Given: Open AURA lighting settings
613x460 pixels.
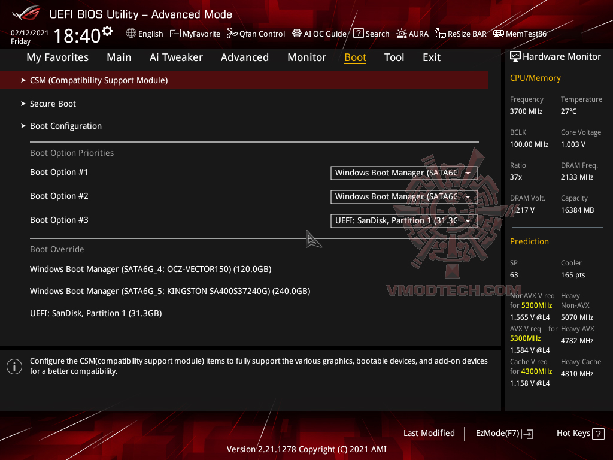Looking at the screenshot, I should (412, 34).
